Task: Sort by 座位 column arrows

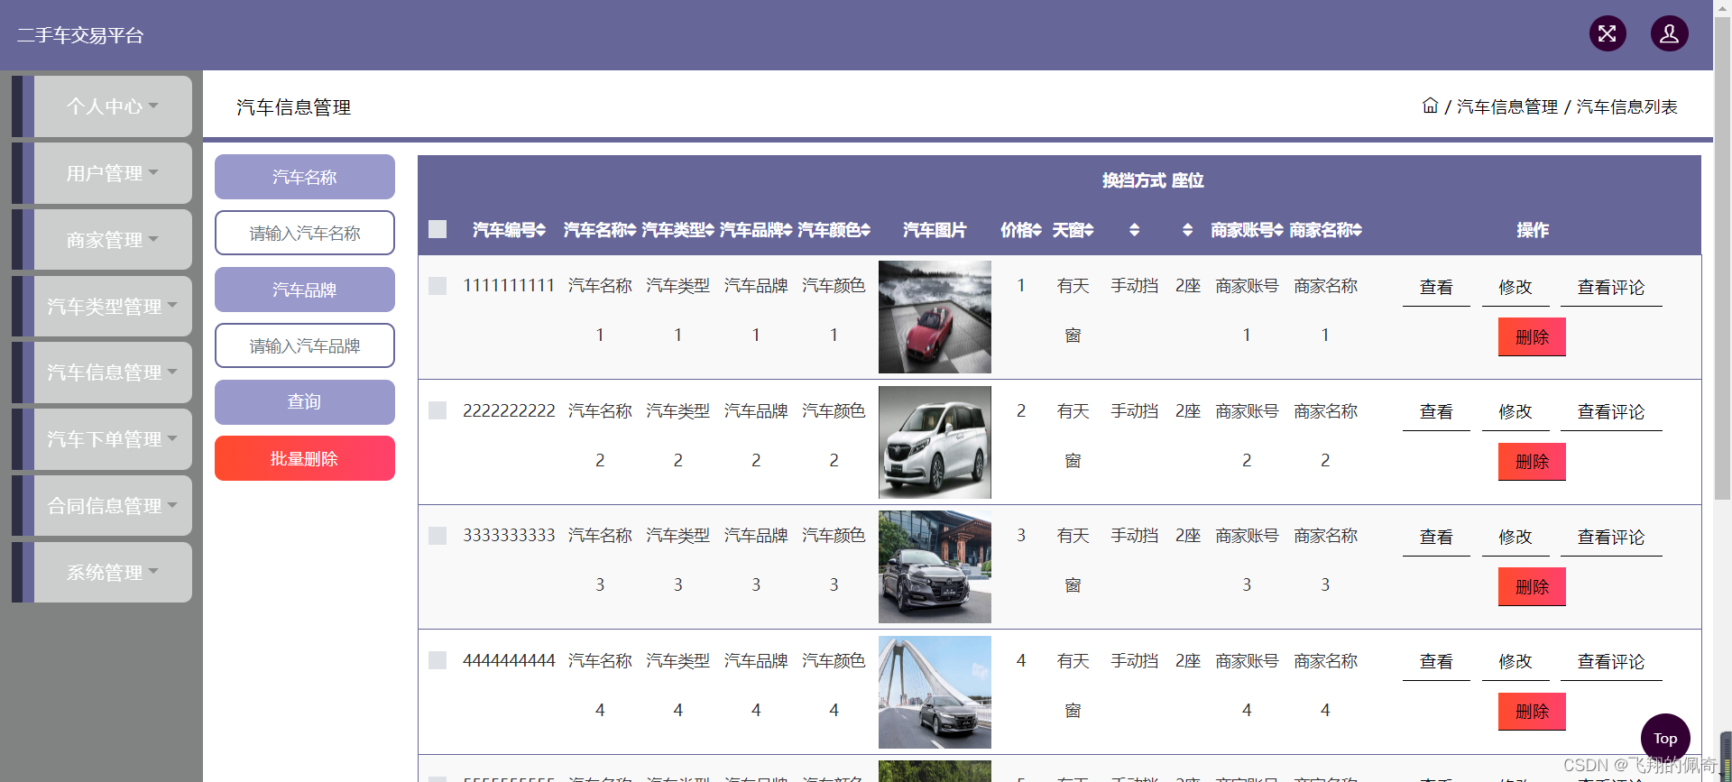Action: [1187, 230]
